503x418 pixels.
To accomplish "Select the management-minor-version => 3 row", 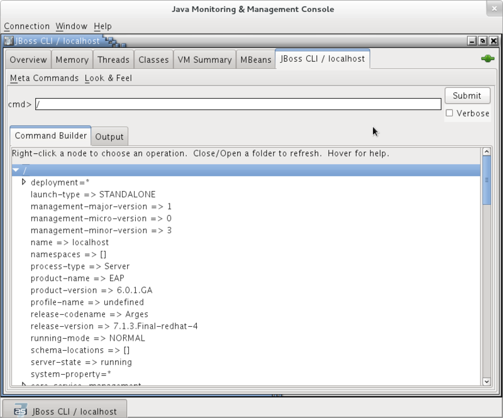I will [101, 230].
